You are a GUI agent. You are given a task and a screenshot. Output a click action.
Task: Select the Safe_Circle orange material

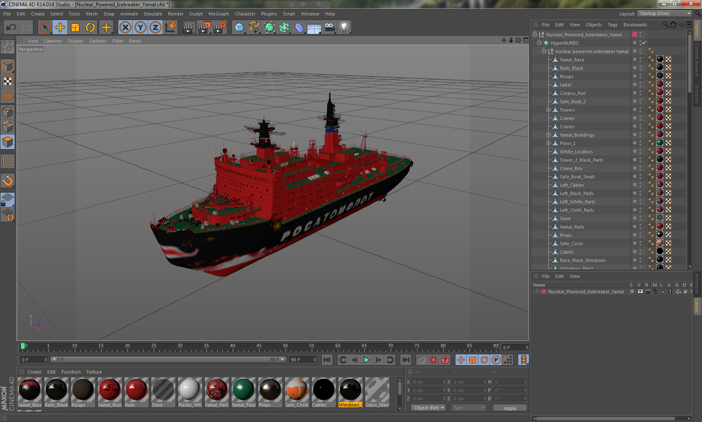click(x=297, y=392)
